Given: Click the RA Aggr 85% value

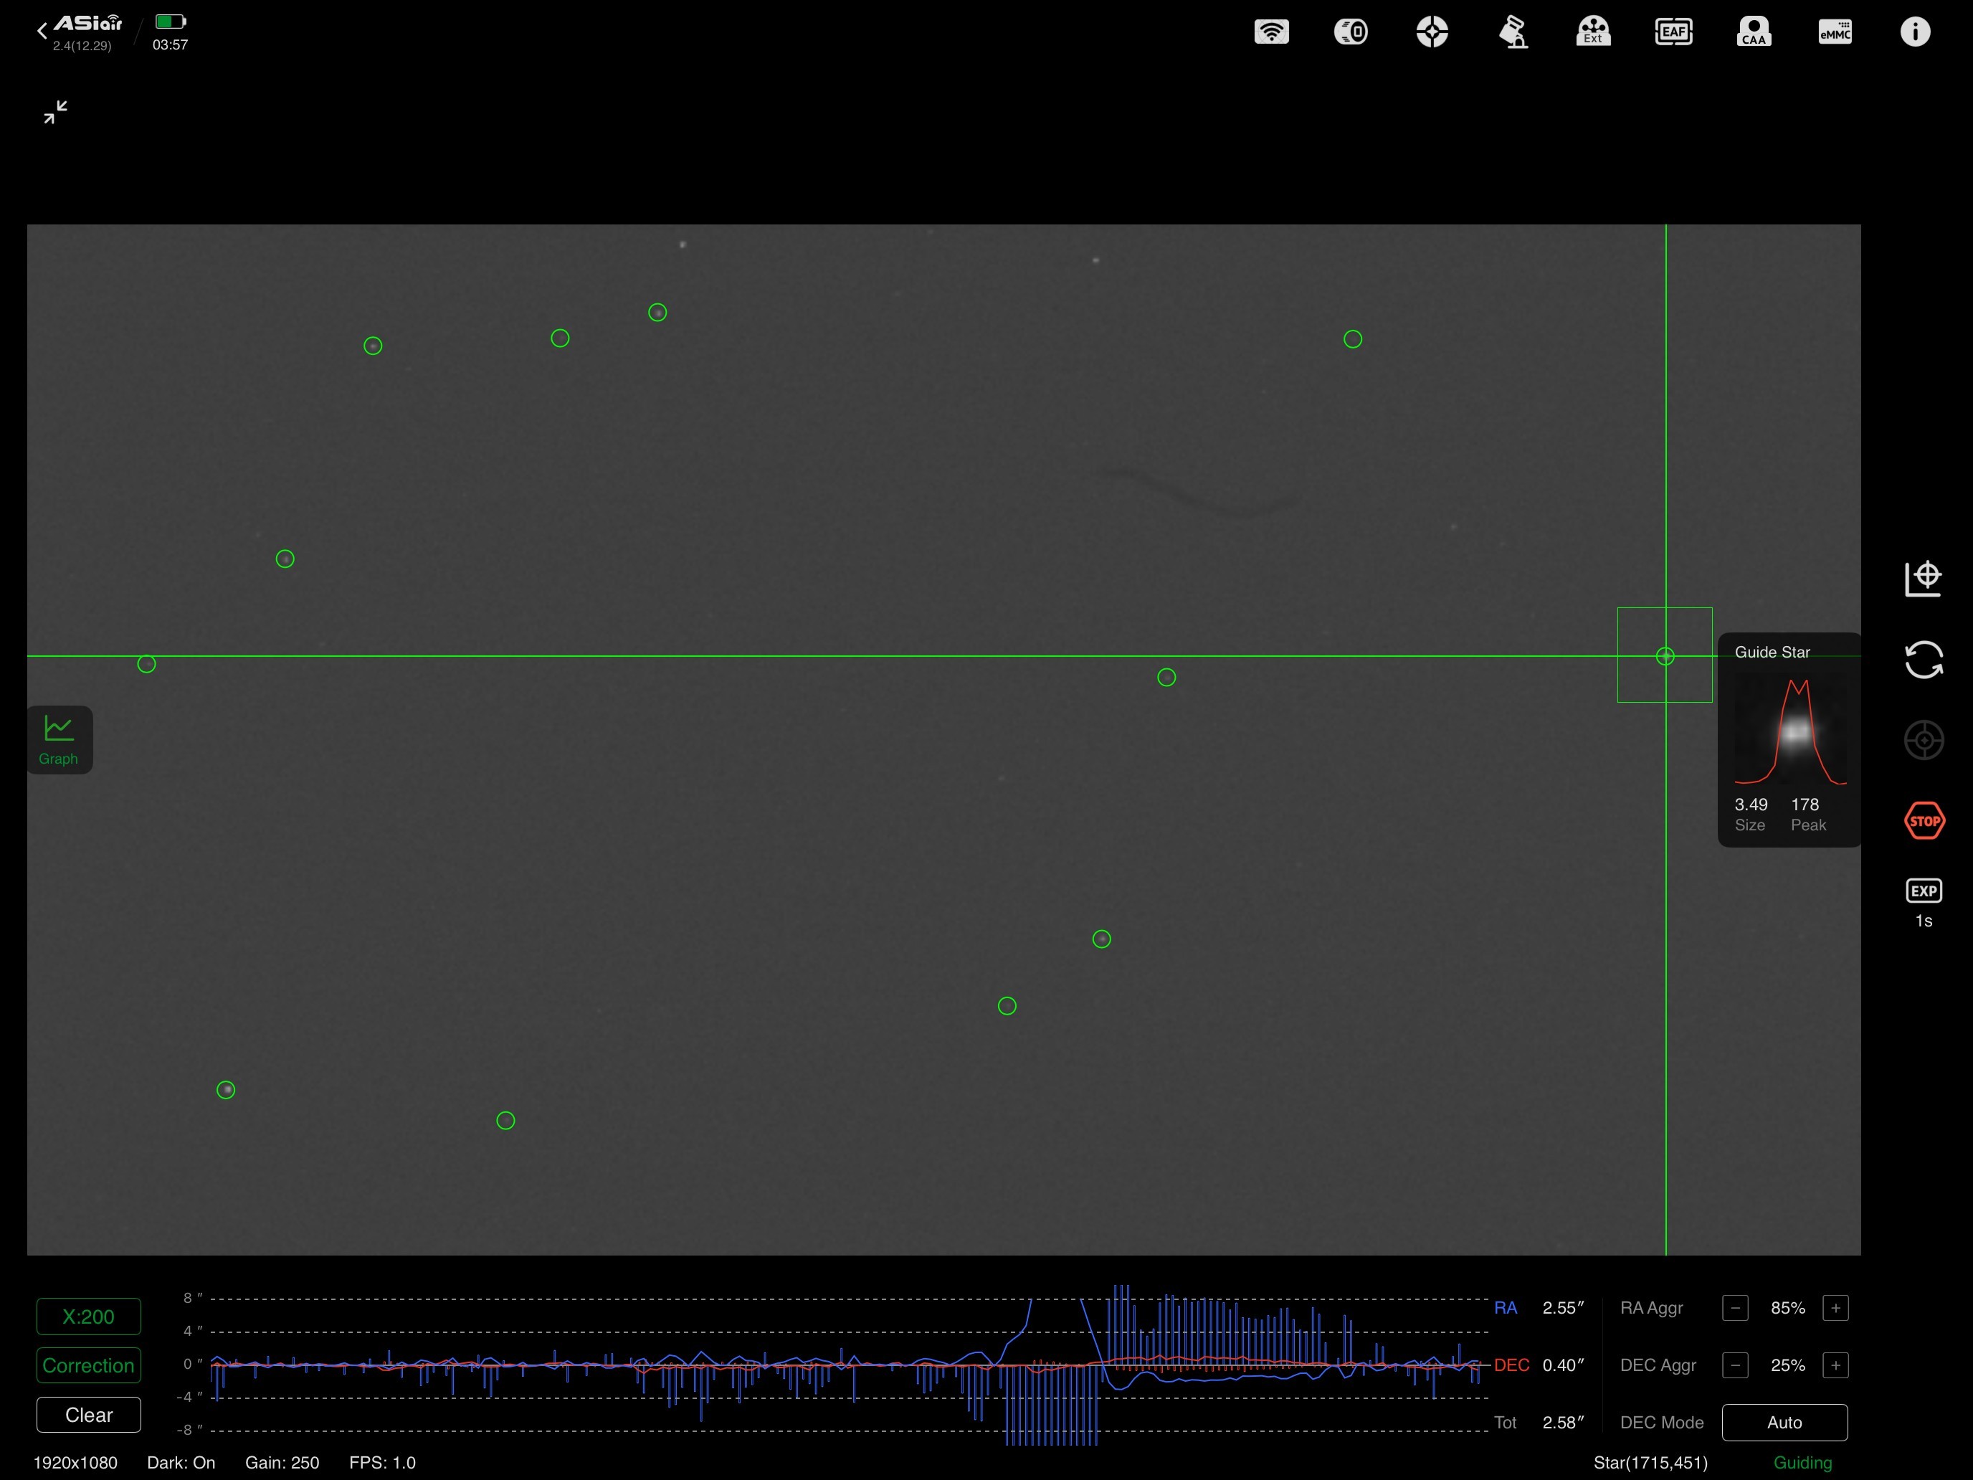Looking at the screenshot, I should [x=1787, y=1309].
